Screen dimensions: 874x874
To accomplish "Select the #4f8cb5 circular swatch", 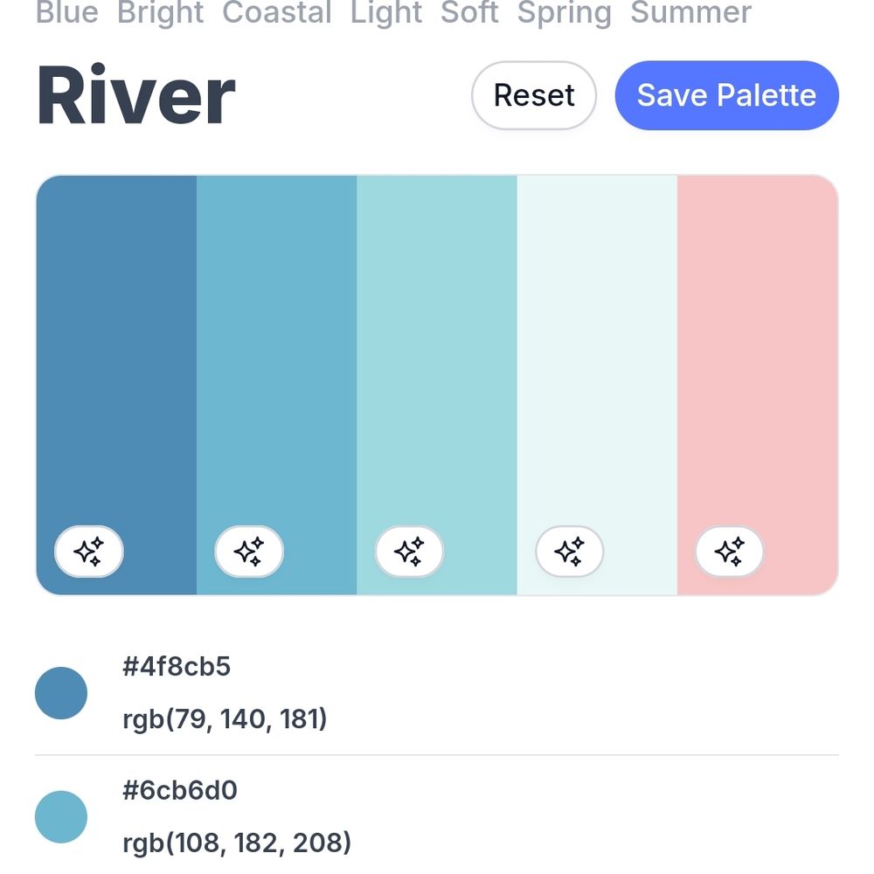I will (x=60, y=692).
